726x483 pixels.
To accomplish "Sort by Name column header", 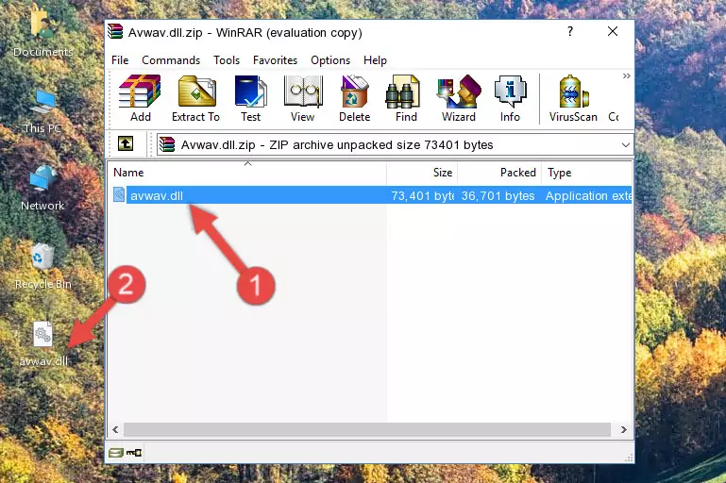I will pos(247,173).
